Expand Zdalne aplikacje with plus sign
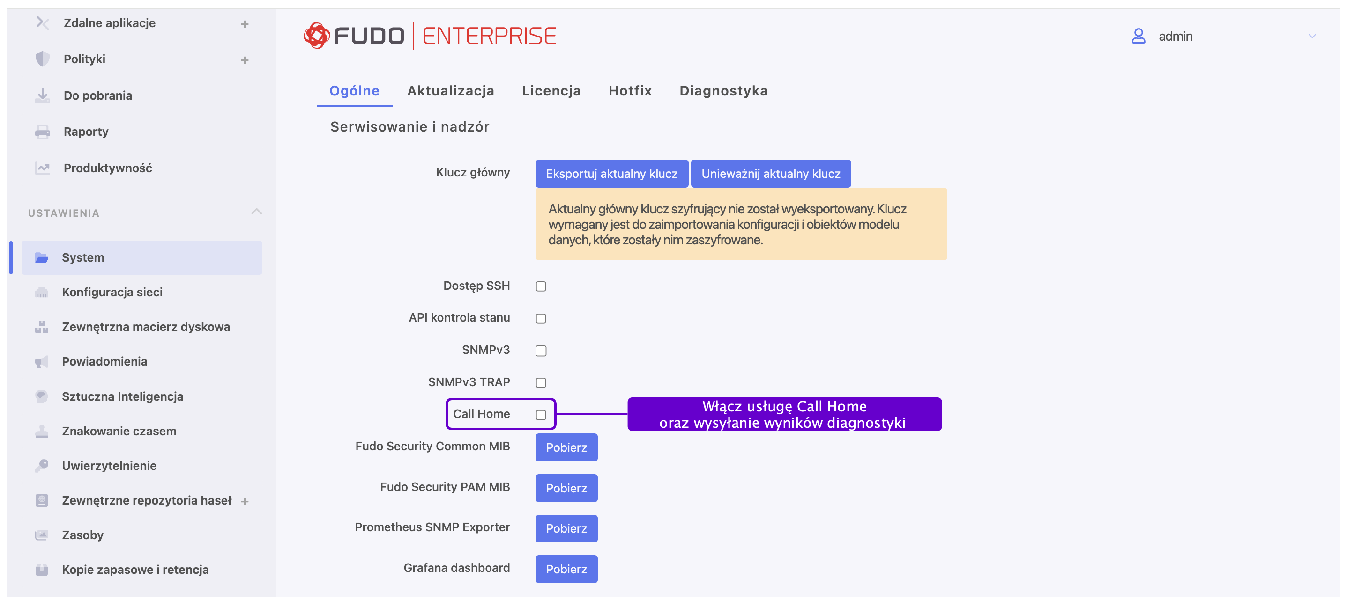 coord(244,24)
